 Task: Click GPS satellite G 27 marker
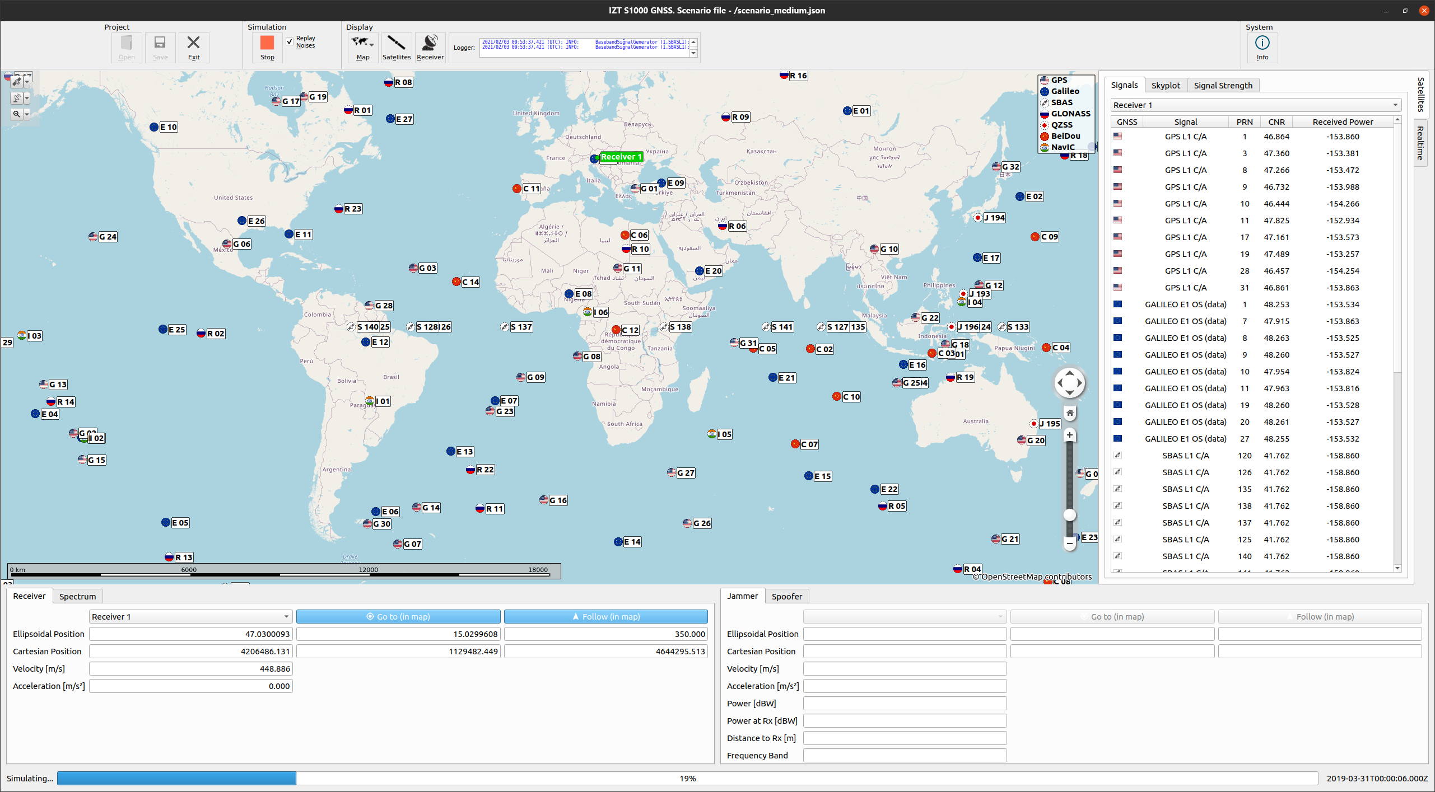[x=681, y=473]
